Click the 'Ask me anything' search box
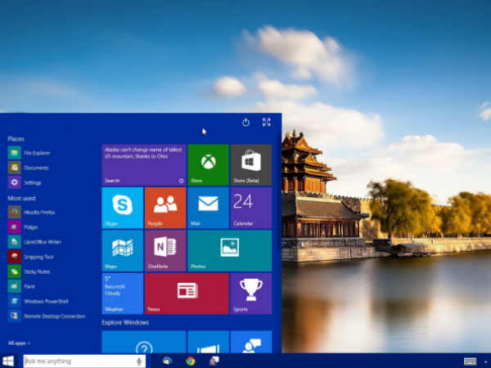The width and height of the screenshot is (491, 368). 84,361
